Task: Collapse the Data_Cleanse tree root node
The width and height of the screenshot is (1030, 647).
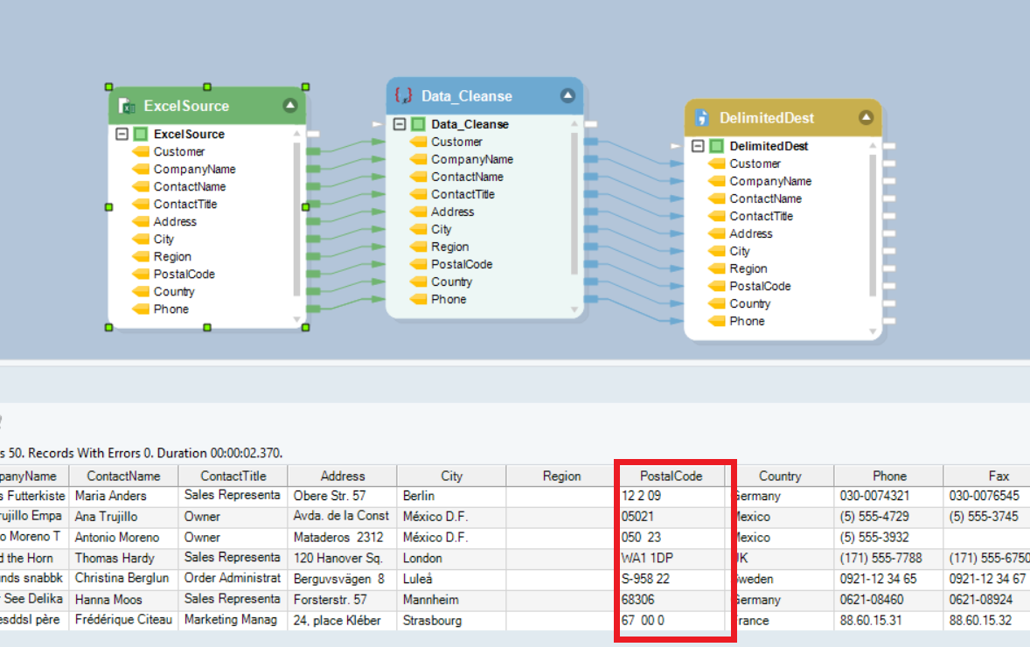Action: point(399,124)
